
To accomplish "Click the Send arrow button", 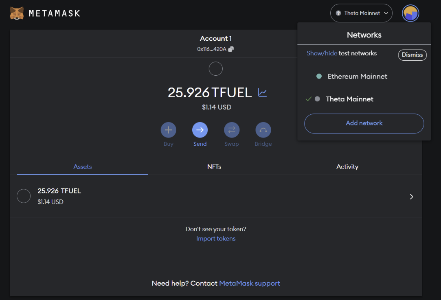I will (x=200, y=130).
